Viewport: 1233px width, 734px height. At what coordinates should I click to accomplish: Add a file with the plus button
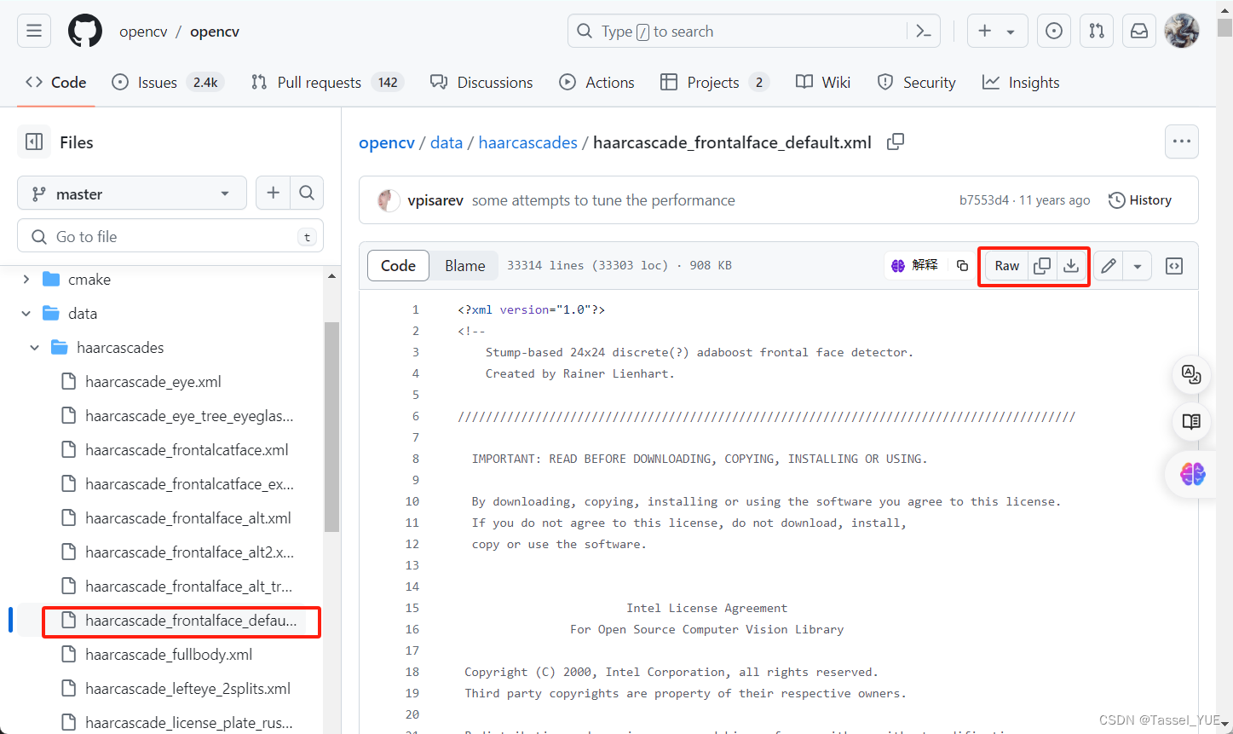273,194
